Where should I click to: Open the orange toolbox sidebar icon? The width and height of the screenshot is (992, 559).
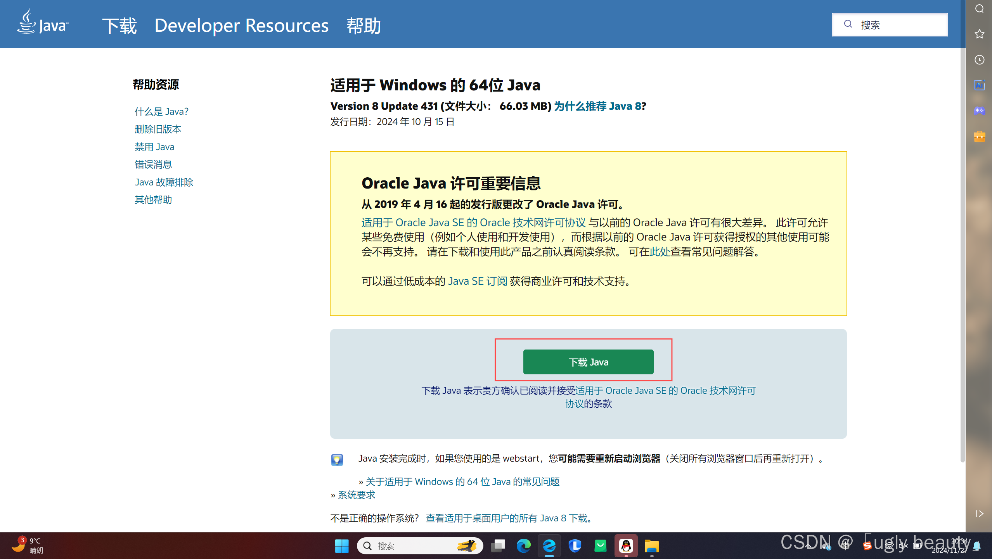coord(979,136)
